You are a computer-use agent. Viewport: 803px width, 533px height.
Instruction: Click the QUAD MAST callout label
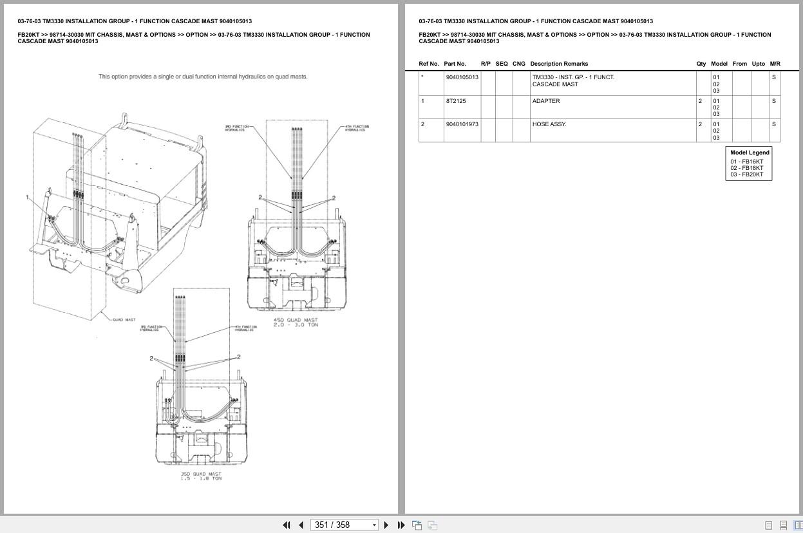point(124,319)
